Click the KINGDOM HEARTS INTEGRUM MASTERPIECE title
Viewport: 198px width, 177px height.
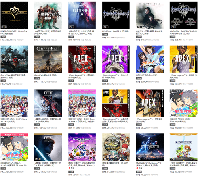click(183, 32)
